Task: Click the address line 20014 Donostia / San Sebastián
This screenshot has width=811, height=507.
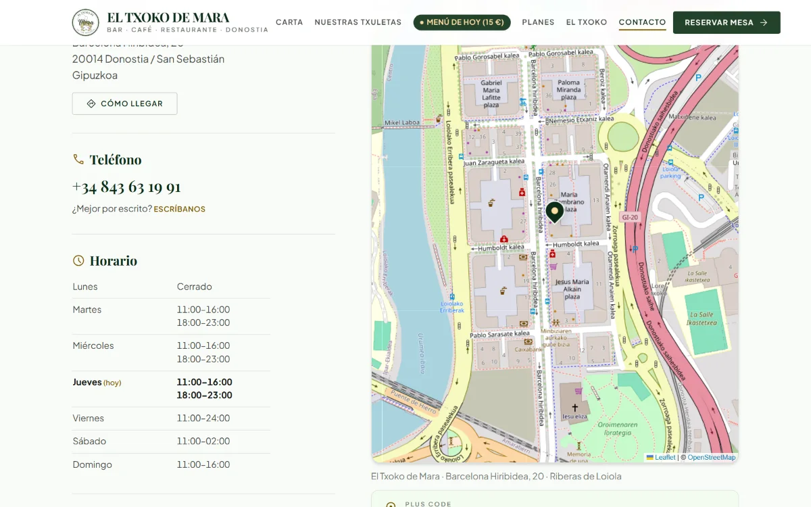Action: coord(148,59)
